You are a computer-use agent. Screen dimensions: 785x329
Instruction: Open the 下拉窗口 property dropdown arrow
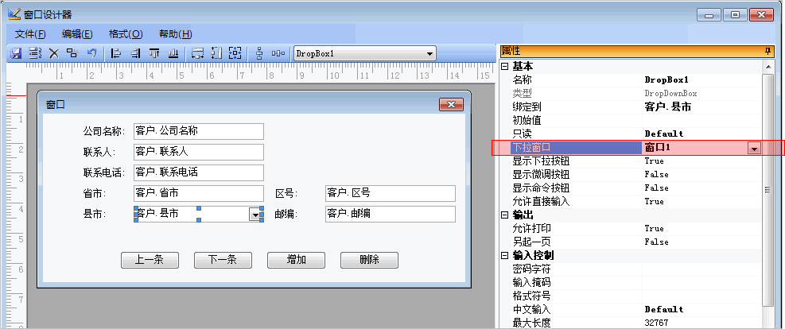click(753, 148)
